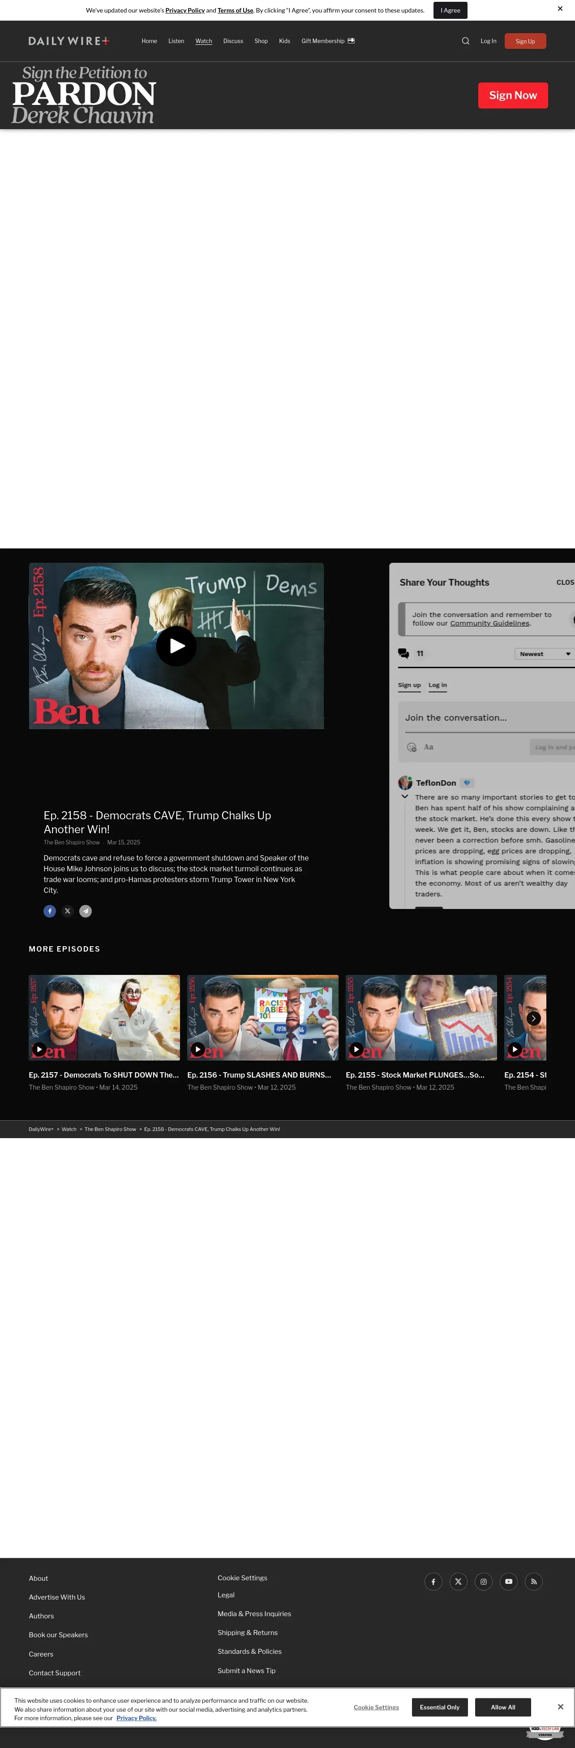This screenshot has width=575, height=1748.
Task: Open the About footer link
Action: pyautogui.click(x=39, y=1578)
